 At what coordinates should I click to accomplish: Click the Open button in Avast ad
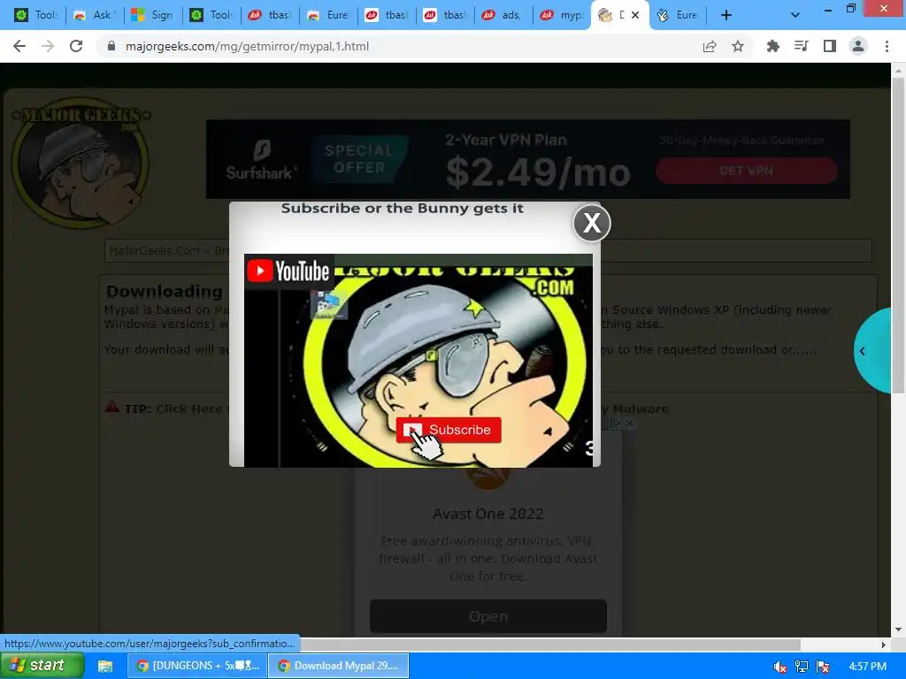click(x=488, y=616)
